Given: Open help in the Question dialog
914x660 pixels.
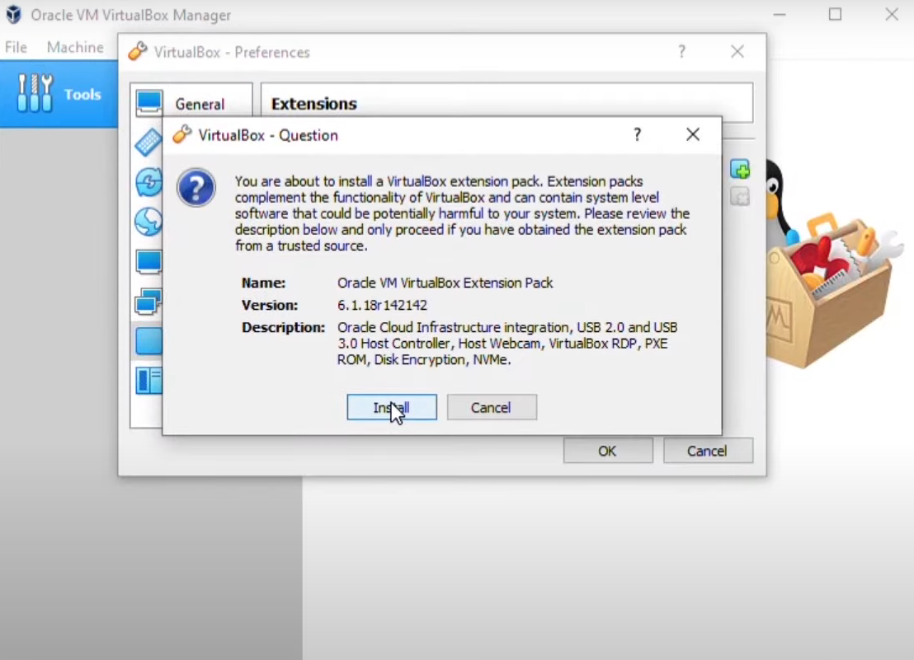Looking at the screenshot, I should [x=637, y=135].
